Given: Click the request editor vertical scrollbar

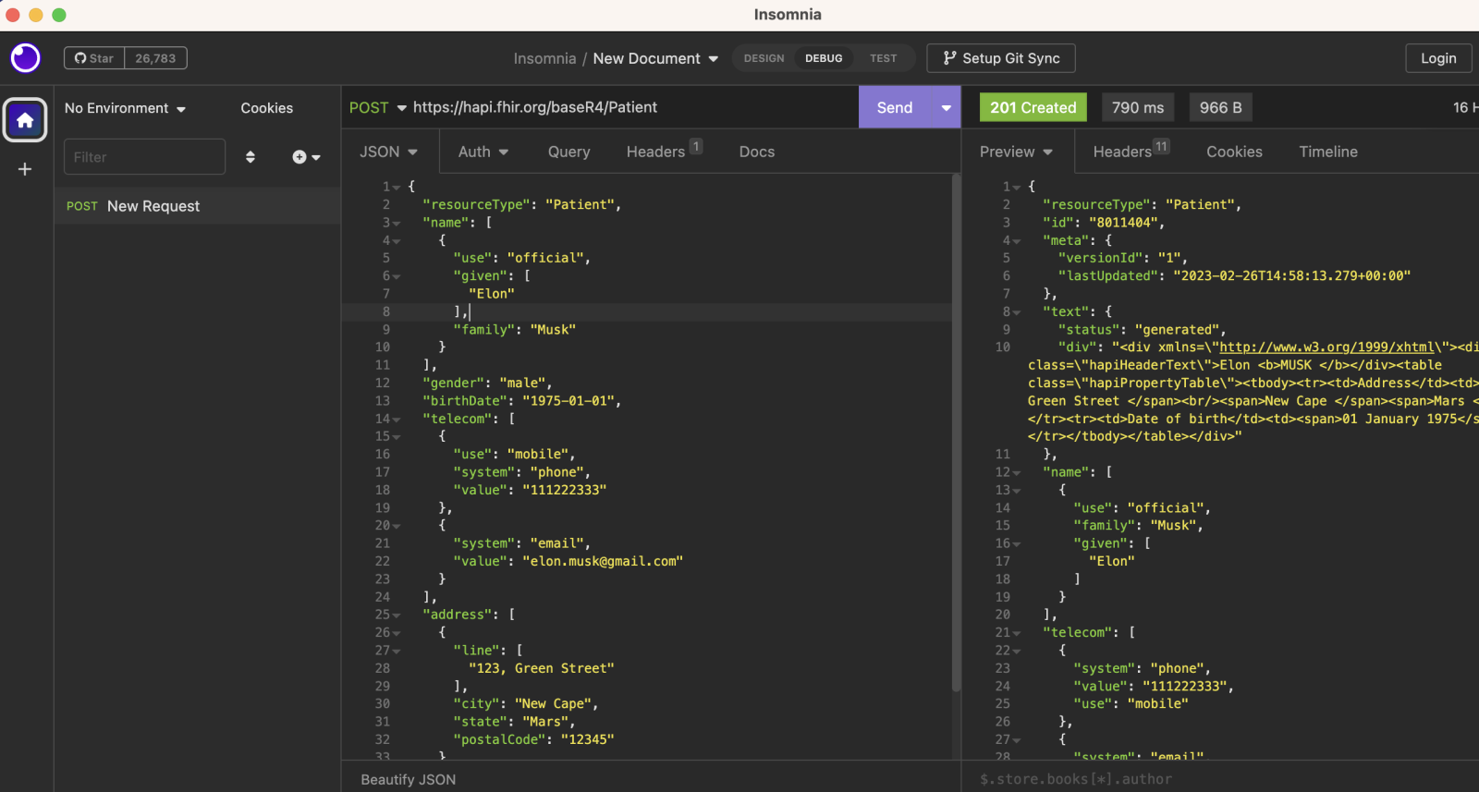Looking at the screenshot, I should point(956,434).
